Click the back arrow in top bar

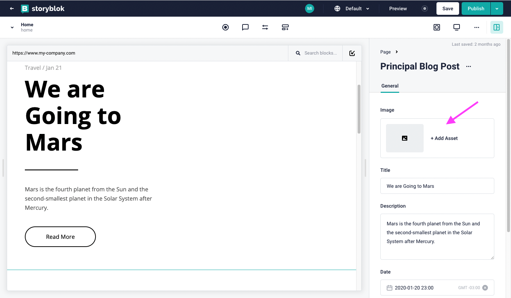coord(12,9)
